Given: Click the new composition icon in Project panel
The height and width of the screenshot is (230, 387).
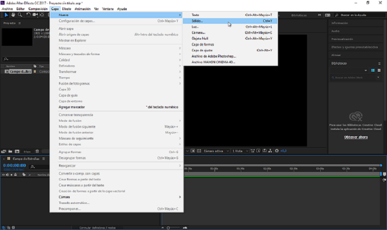Looking at the screenshot, I should (x=17, y=151).
